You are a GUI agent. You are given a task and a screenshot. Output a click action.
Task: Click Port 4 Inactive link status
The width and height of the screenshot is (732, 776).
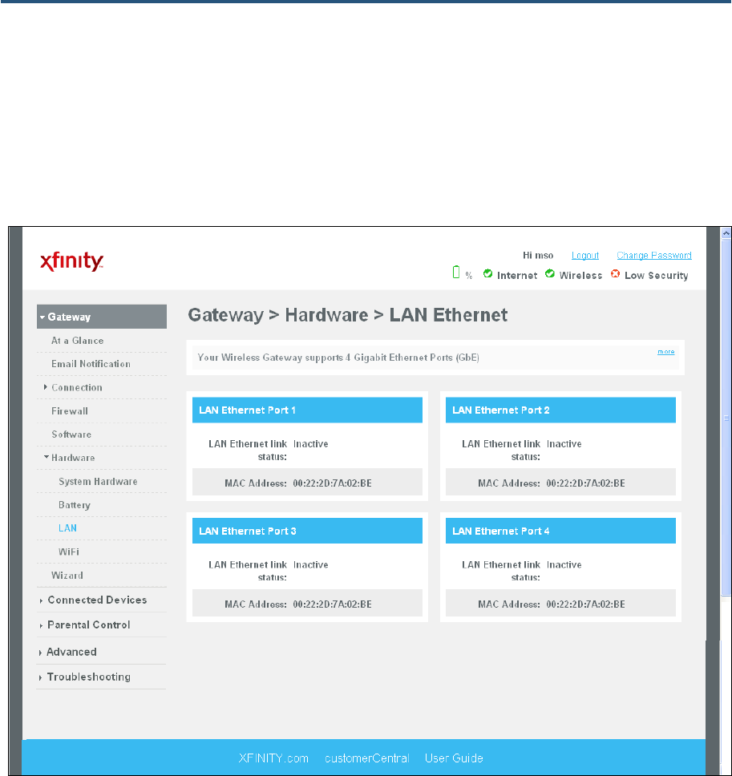pos(564,564)
